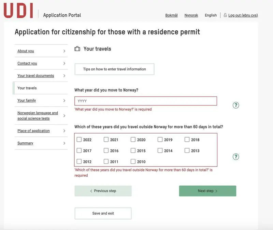Go to Norwegian language and social science tests
Screen dimensions: 273x230
(x=38, y=116)
